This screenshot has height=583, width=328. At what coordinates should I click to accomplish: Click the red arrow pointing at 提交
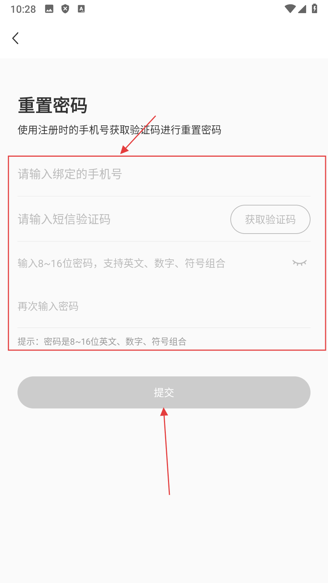click(167, 451)
